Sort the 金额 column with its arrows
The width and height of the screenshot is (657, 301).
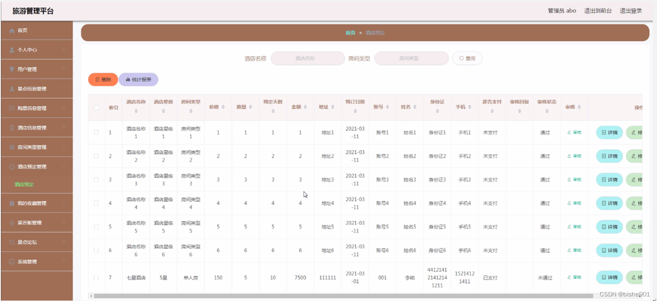[x=306, y=107]
